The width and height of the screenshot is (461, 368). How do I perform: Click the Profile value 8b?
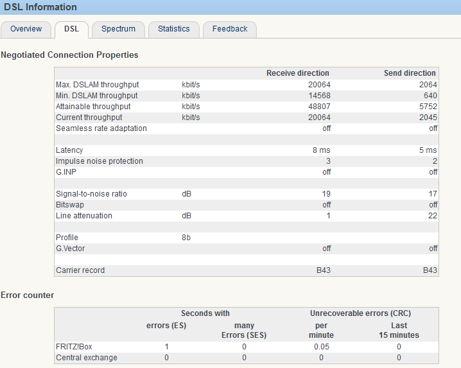point(186,238)
